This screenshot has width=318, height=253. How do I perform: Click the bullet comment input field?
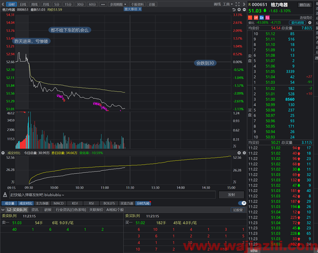coord(113,195)
